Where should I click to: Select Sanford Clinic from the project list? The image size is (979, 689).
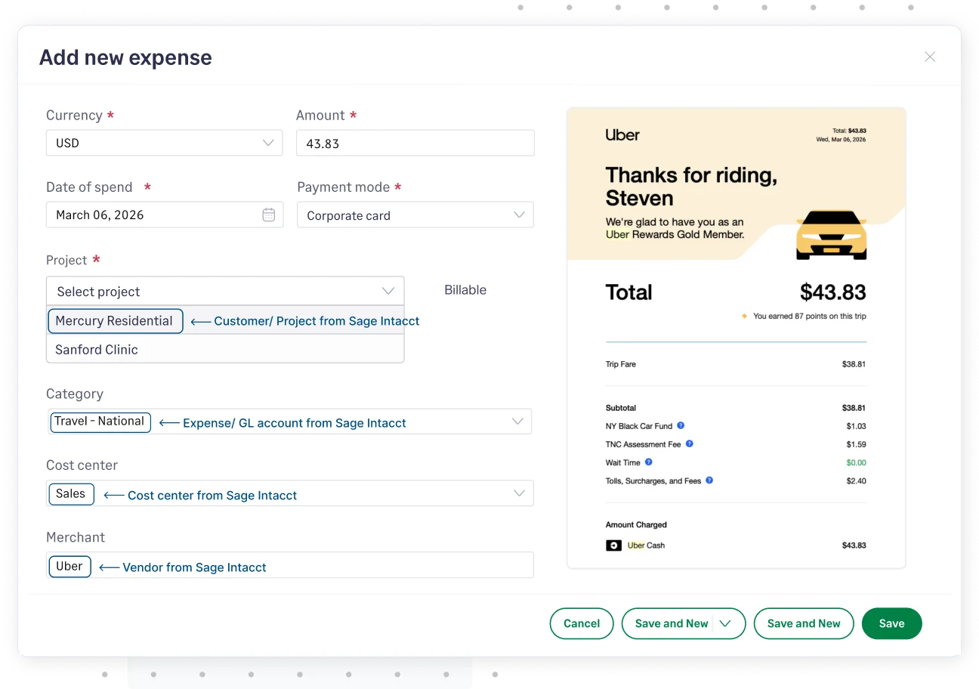point(97,349)
